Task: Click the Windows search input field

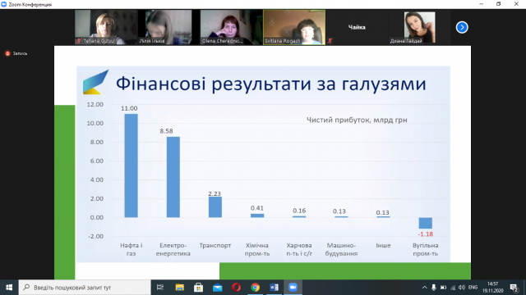Action: tap(85, 288)
